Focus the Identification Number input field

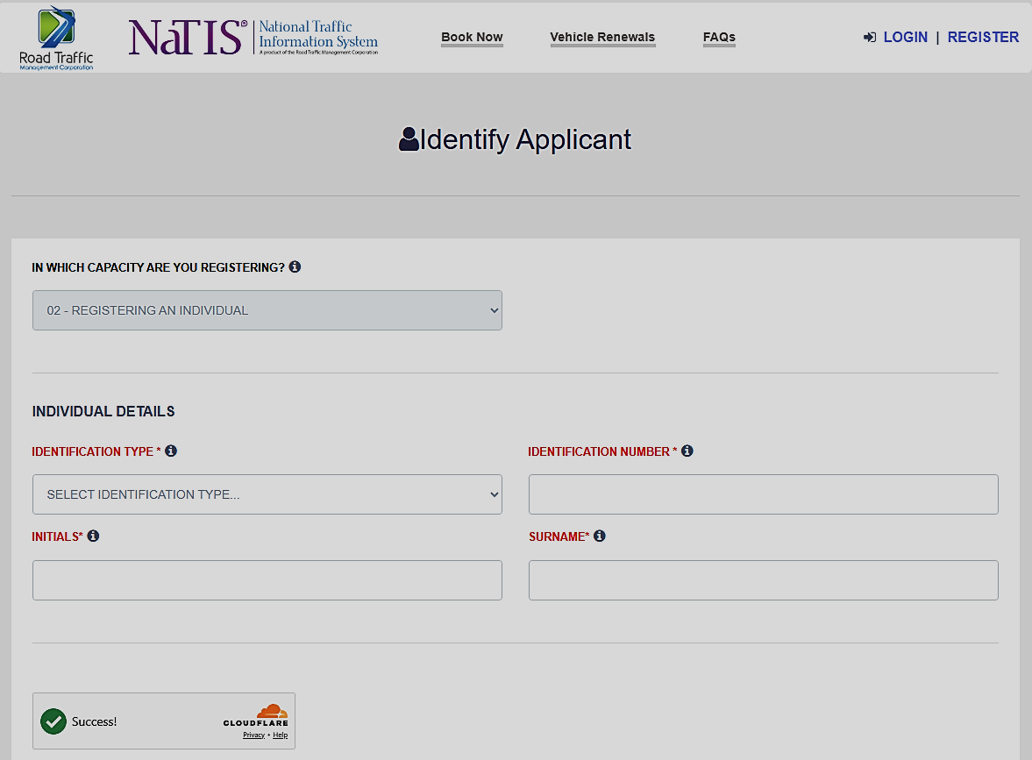coord(764,494)
